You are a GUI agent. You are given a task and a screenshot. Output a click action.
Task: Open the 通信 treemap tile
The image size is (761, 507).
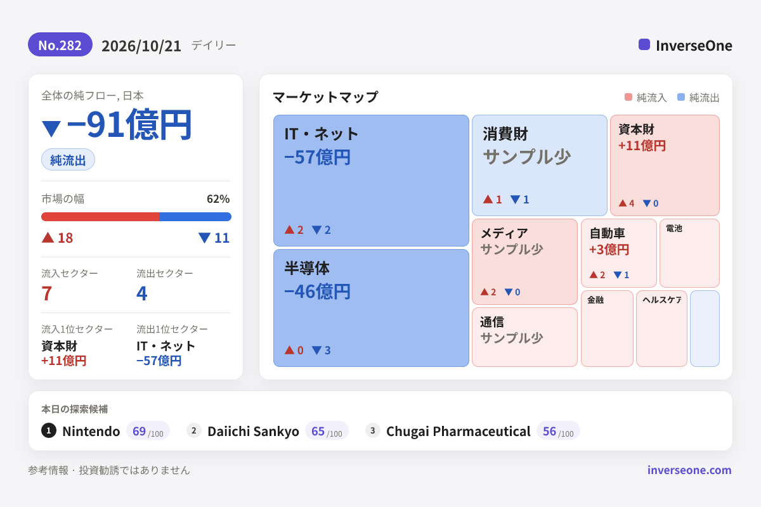524,337
